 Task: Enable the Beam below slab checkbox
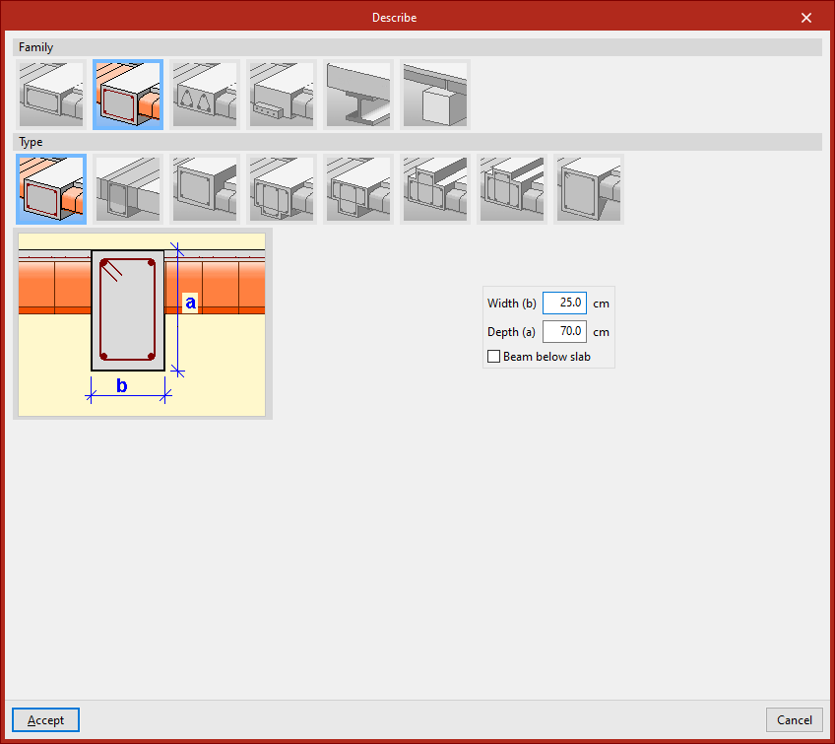pos(493,356)
